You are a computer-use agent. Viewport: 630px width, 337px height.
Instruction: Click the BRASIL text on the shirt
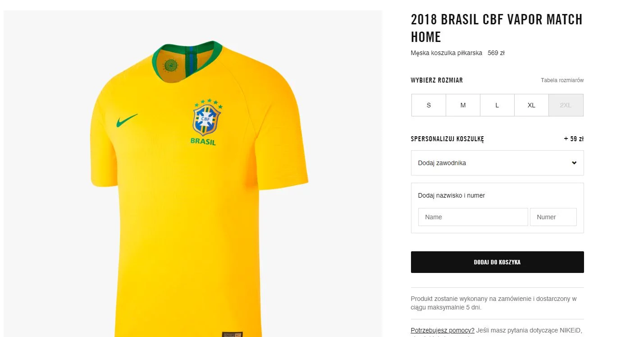(x=203, y=142)
